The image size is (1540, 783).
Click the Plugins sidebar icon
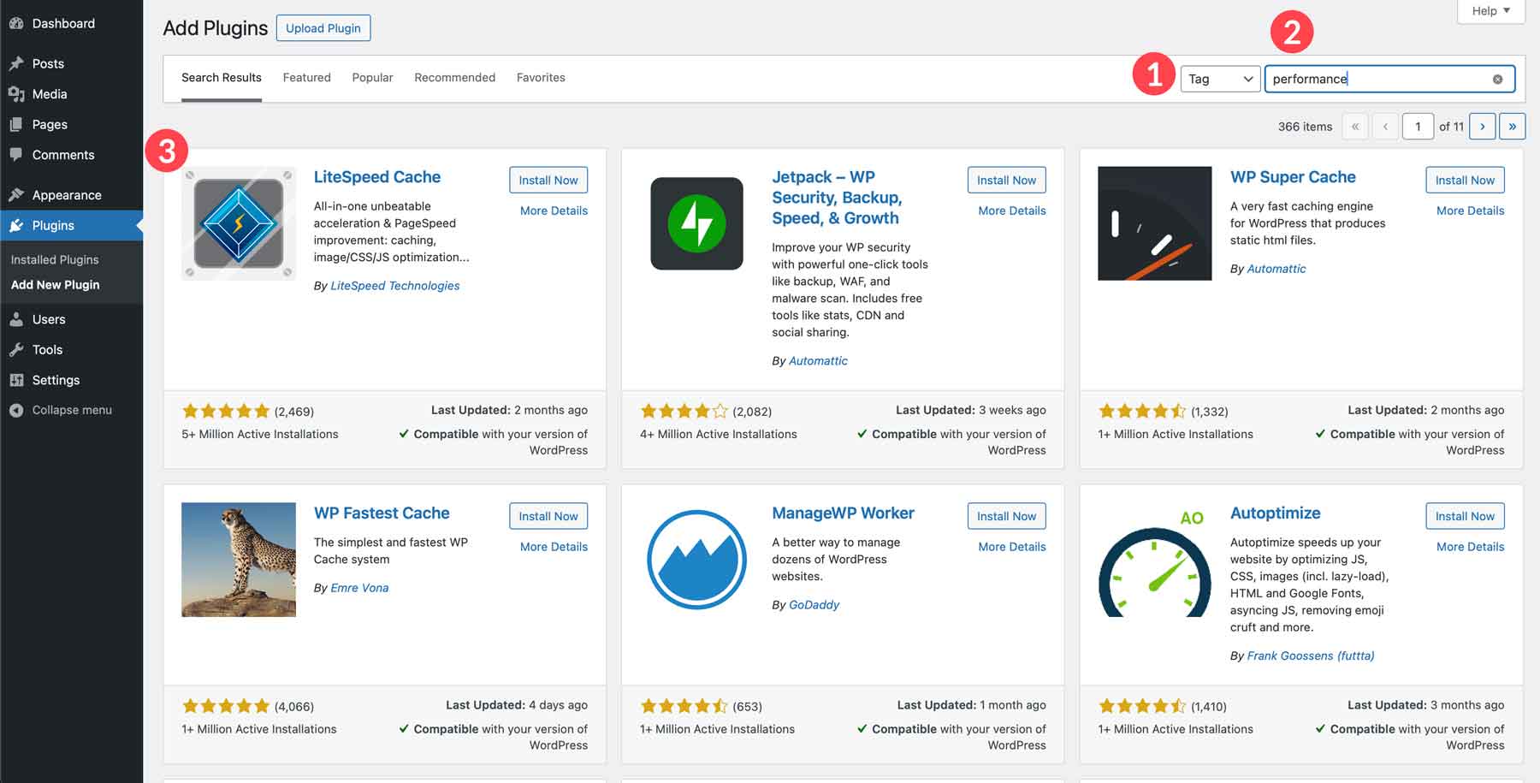click(x=17, y=225)
